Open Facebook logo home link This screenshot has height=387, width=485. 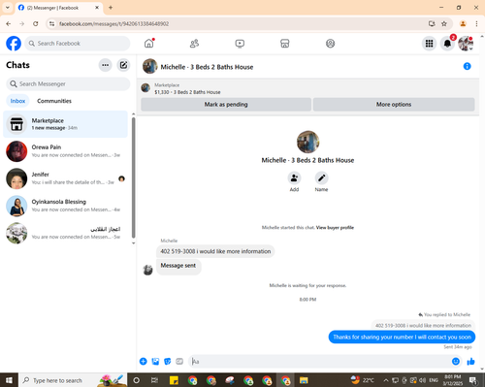(x=14, y=44)
